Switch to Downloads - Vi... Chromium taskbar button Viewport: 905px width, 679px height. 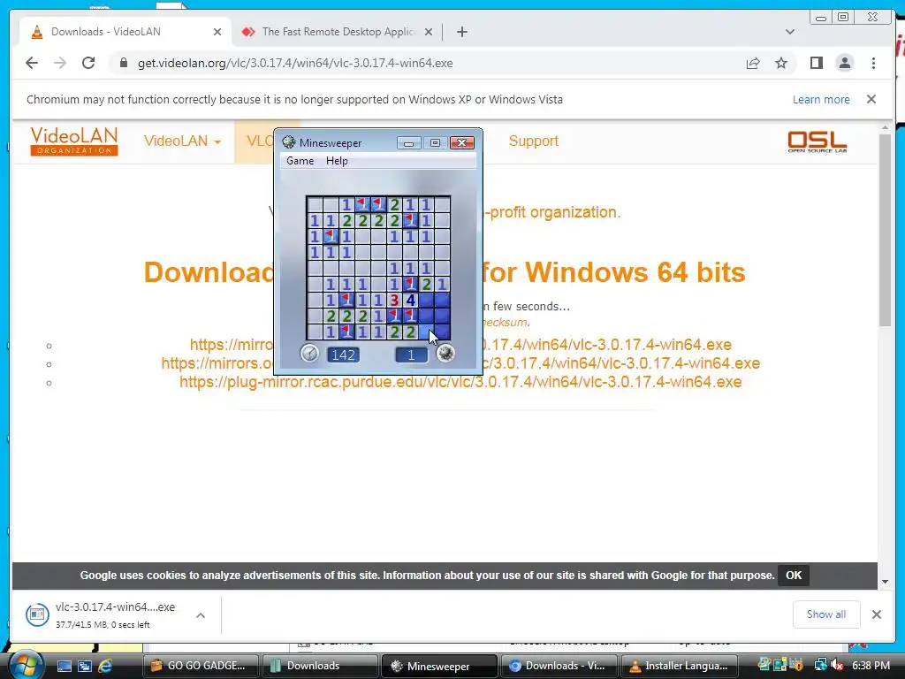(559, 666)
